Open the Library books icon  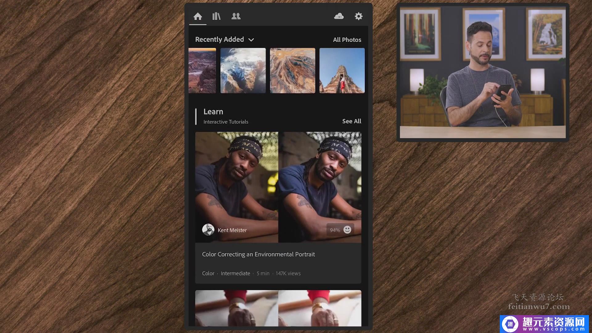tap(216, 16)
